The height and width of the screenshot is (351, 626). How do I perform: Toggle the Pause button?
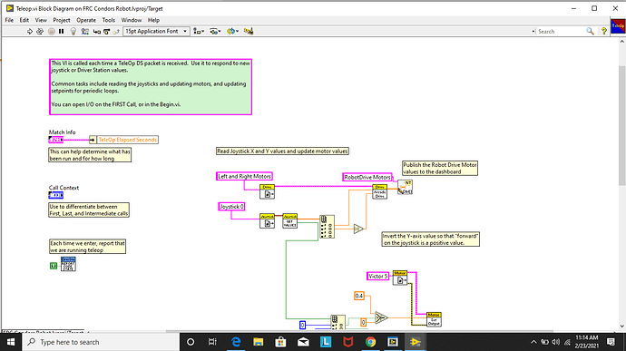[x=61, y=31]
